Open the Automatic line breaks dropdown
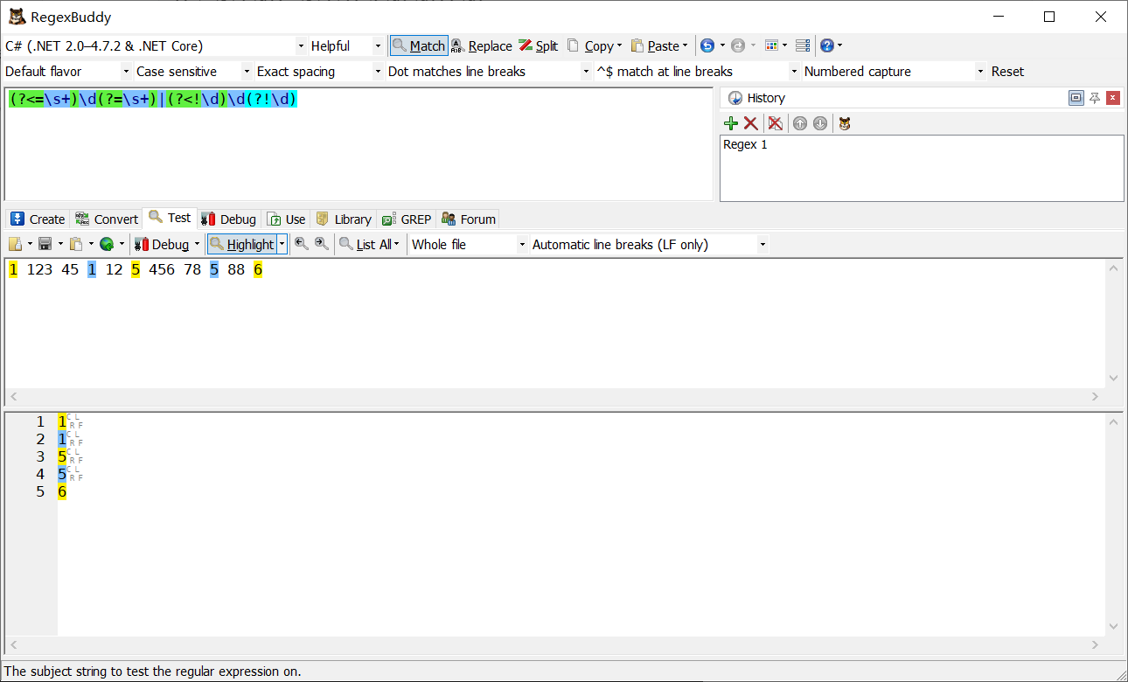Viewport: 1128px width, 682px height. coord(649,245)
